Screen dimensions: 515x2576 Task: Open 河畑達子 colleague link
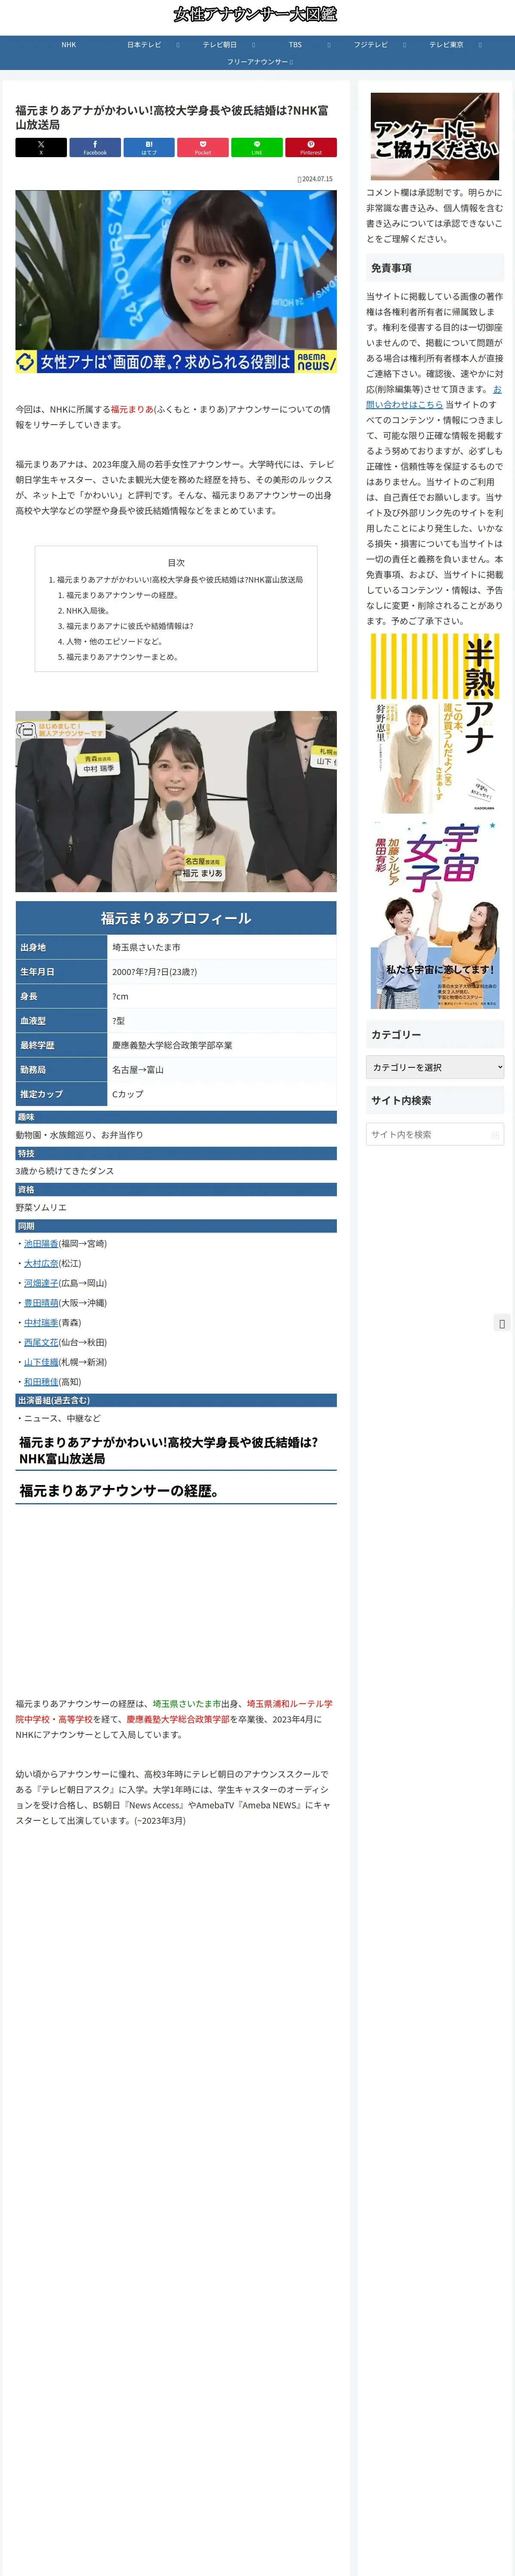tap(41, 1283)
